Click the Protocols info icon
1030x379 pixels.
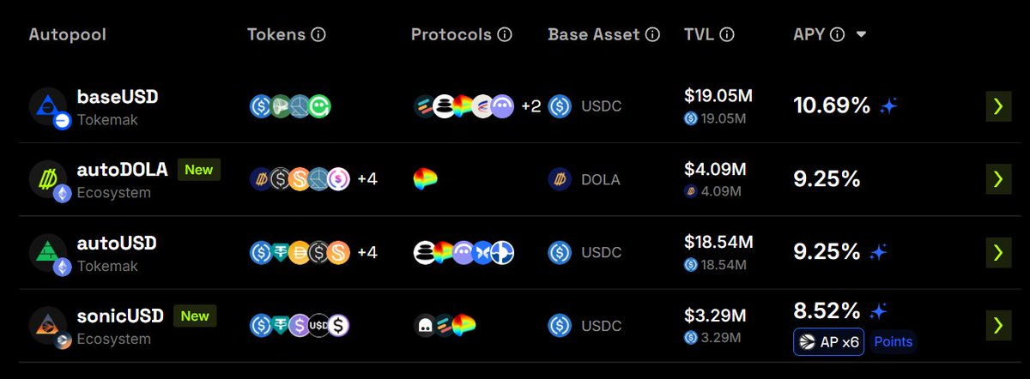pyautogui.click(x=505, y=35)
